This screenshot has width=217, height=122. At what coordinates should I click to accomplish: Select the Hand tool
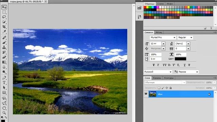4,108
